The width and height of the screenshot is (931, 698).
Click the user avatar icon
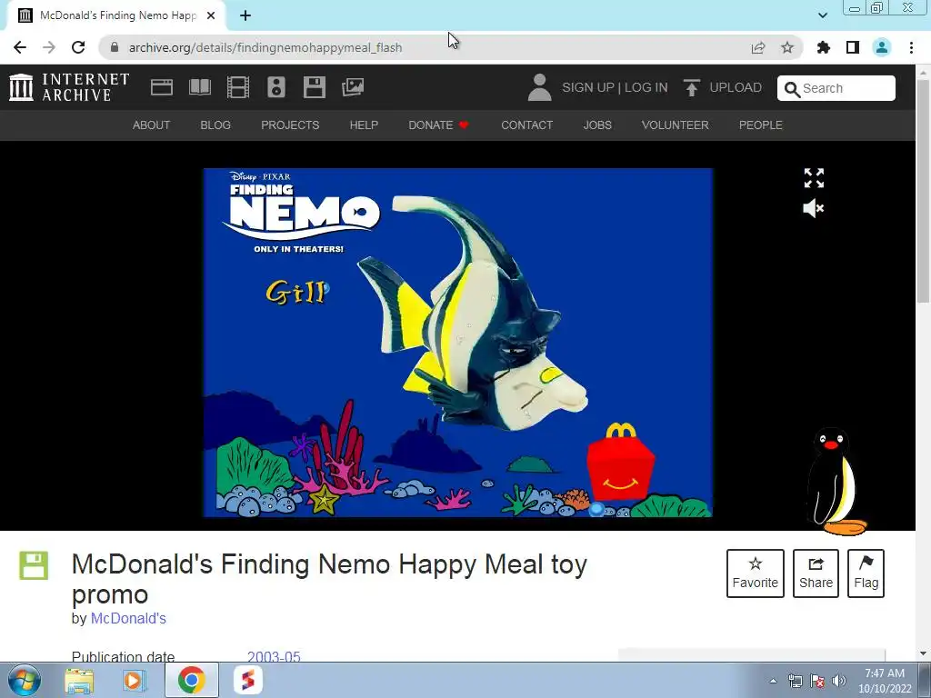(x=539, y=87)
